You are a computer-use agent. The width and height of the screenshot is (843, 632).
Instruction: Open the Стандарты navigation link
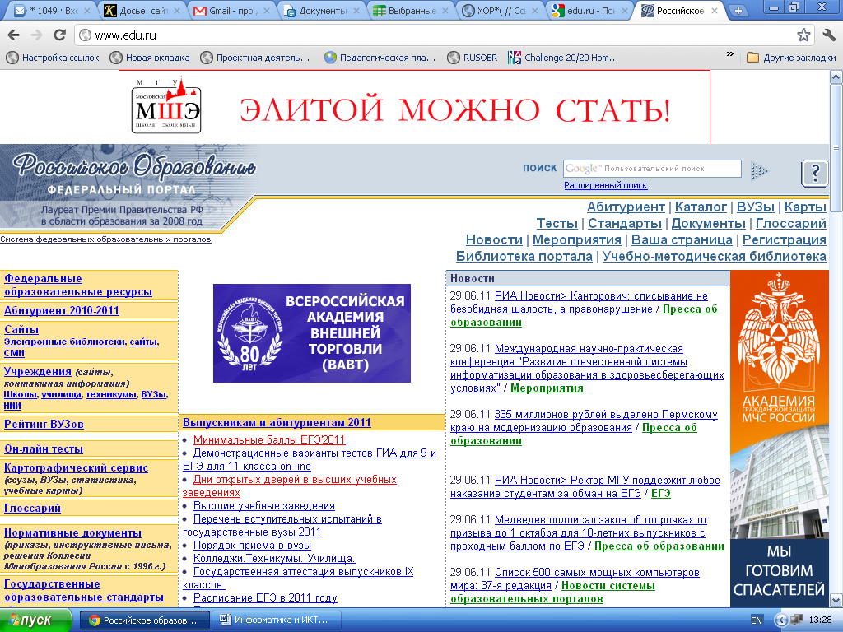point(625,224)
